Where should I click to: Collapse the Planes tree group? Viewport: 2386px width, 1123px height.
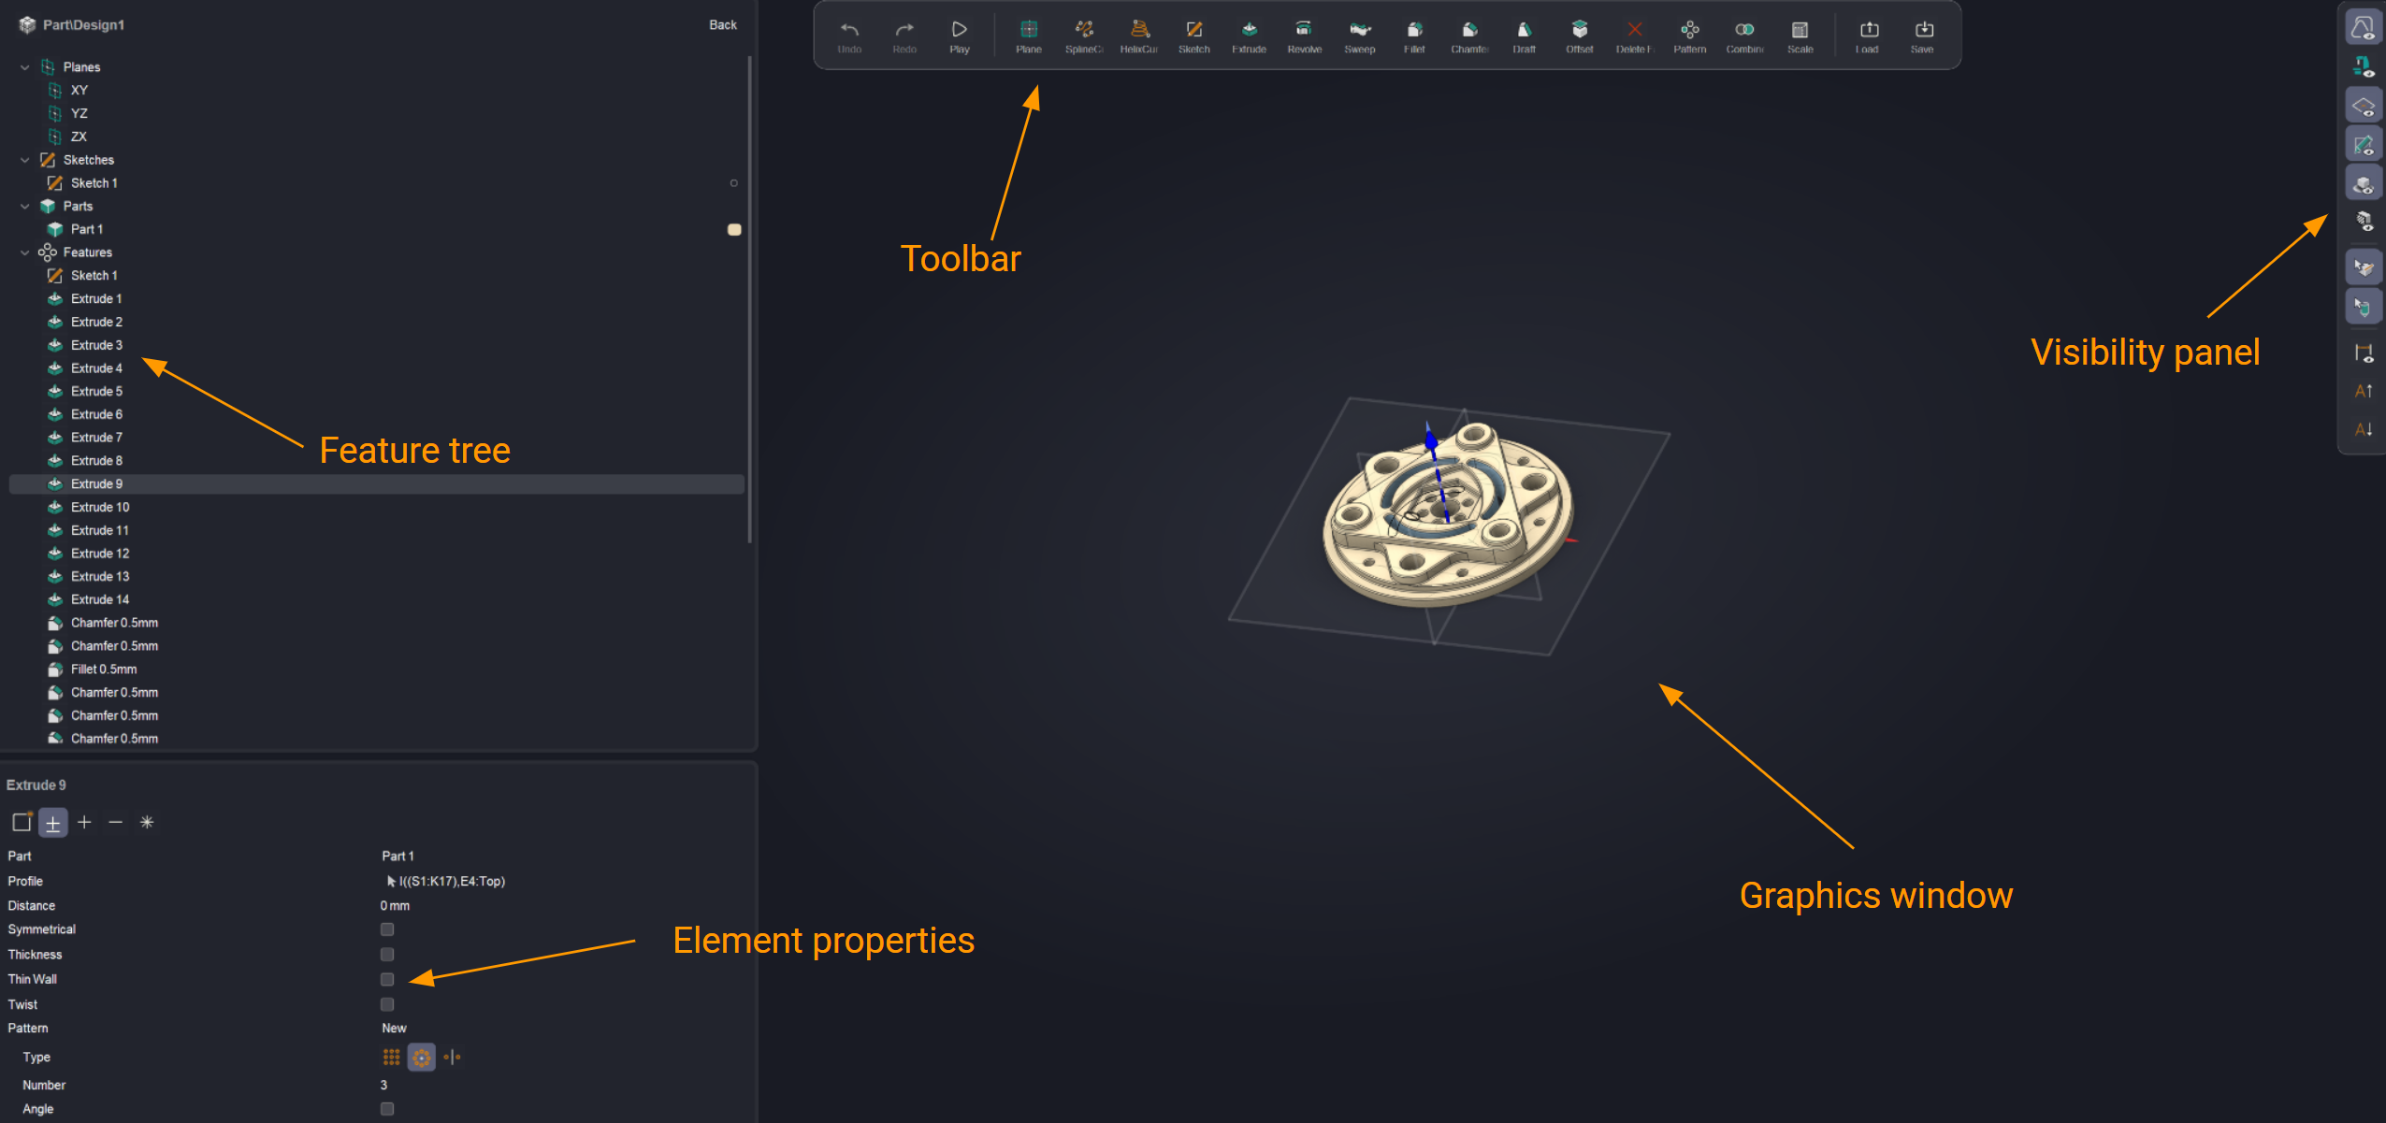click(x=25, y=67)
